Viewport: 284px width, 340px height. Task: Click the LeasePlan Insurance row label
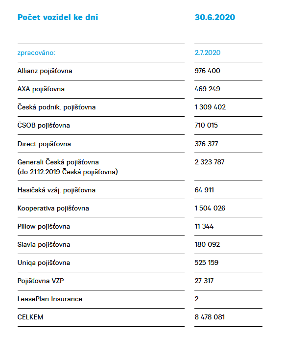pos(50,299)
